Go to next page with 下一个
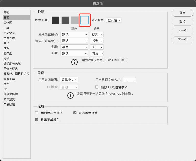The image size is (196, 161). pos(182,40)
